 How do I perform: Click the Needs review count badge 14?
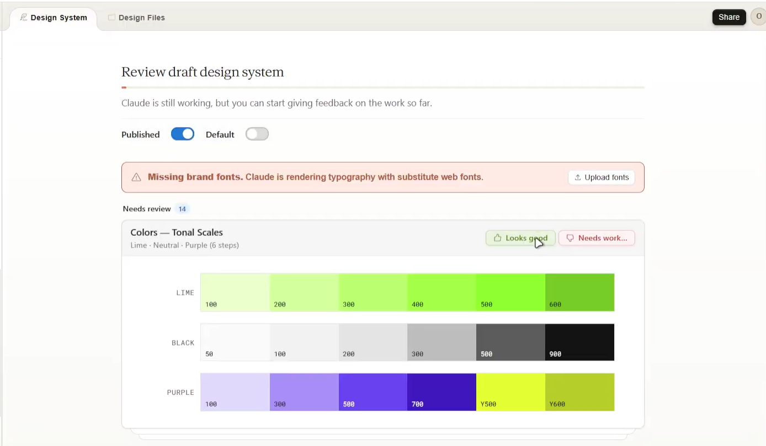point(182,209)
